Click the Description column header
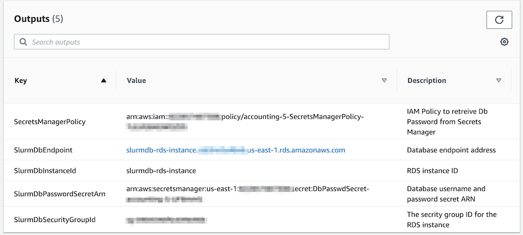The image size is (523, 235). pyautogui.click(x=427, y=80)
